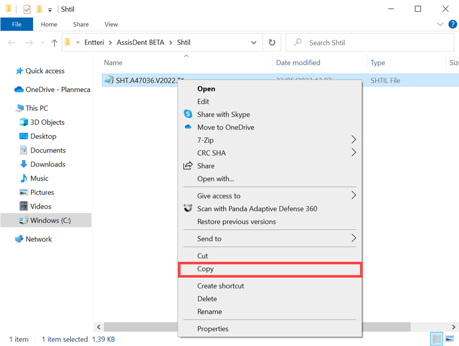Image resolution: width=459 pixels, height=346 pixels.
Task: Click the Share entry with arrow icon
Action: pos(270,166)
